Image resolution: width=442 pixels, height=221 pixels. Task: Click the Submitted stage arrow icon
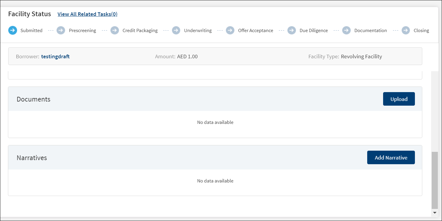coord(13,30)
